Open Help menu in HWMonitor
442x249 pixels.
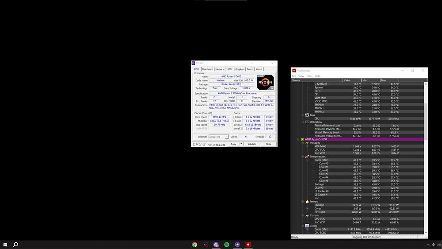point(317,76)
